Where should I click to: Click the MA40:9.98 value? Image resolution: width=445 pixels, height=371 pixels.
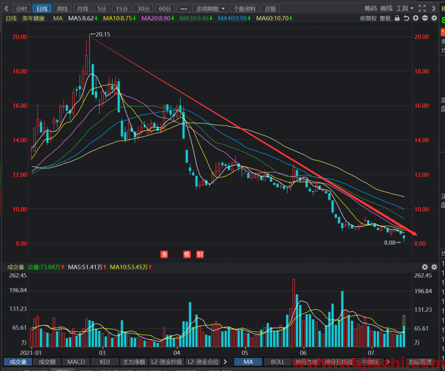[x=234, y=18]
